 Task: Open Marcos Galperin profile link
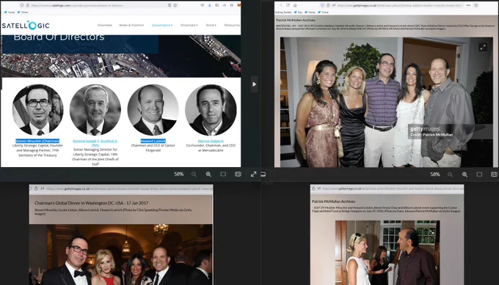tap(211, 141)
